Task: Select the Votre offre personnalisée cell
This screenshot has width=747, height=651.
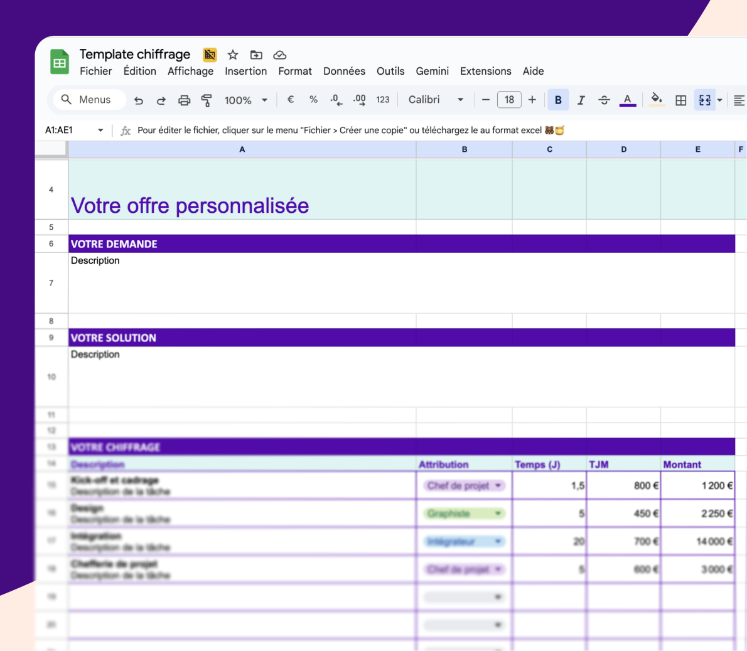Action: point(242,190)
